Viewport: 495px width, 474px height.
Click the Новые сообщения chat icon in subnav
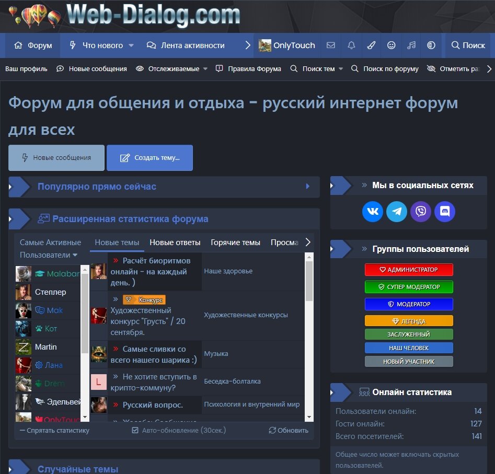[x=60, y=68]
